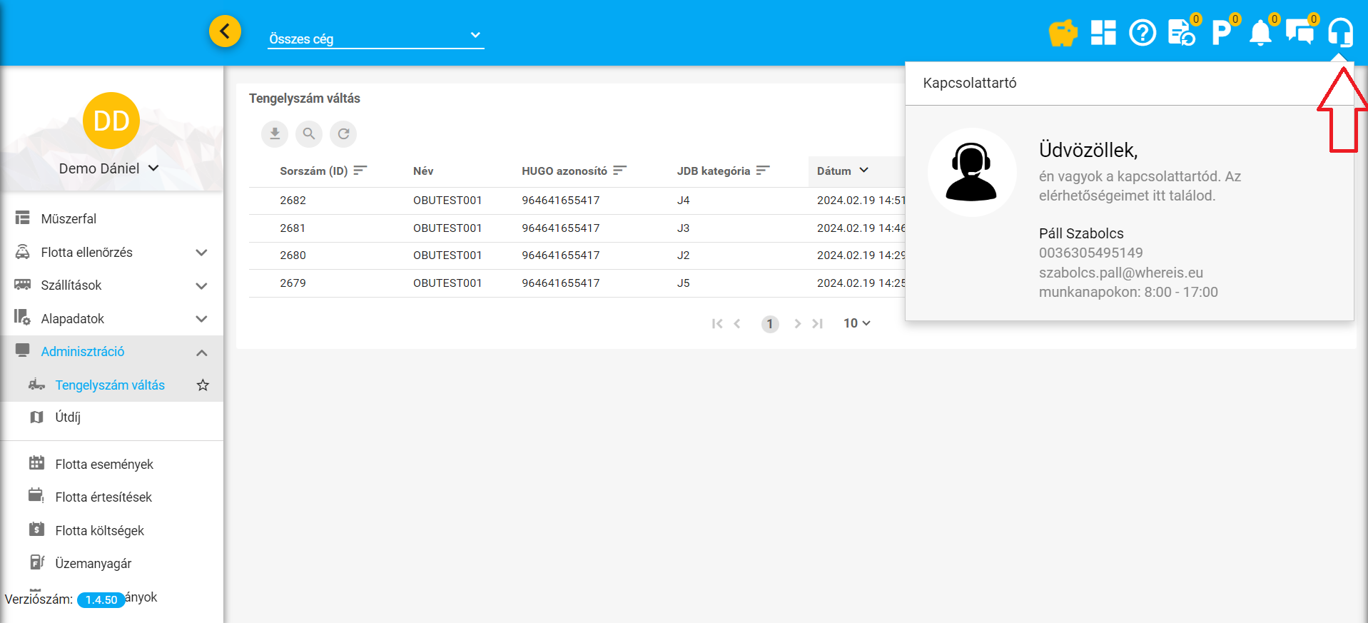
Task: Open the Összes cég dropdown
Action: click(375, 37)
